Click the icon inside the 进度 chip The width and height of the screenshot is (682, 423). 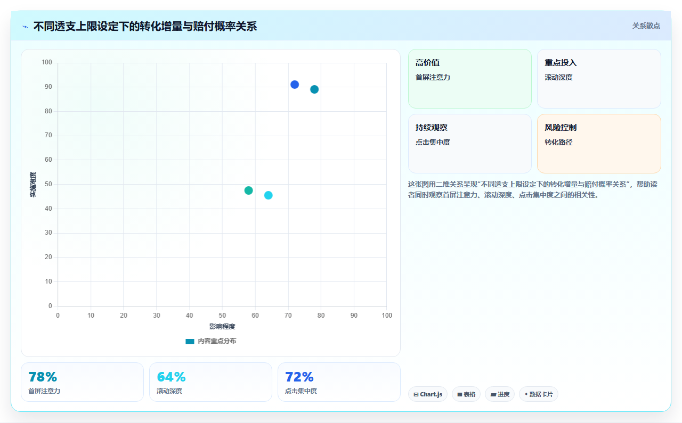coord(493,395)
